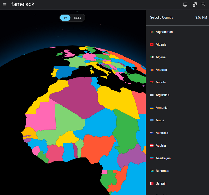
Task: Click the Bahrain flag icon
Action: [x=152, y=183]
